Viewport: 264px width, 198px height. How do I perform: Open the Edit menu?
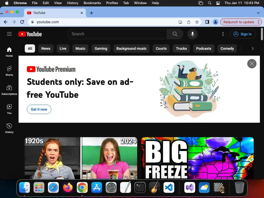coord(46,3)
